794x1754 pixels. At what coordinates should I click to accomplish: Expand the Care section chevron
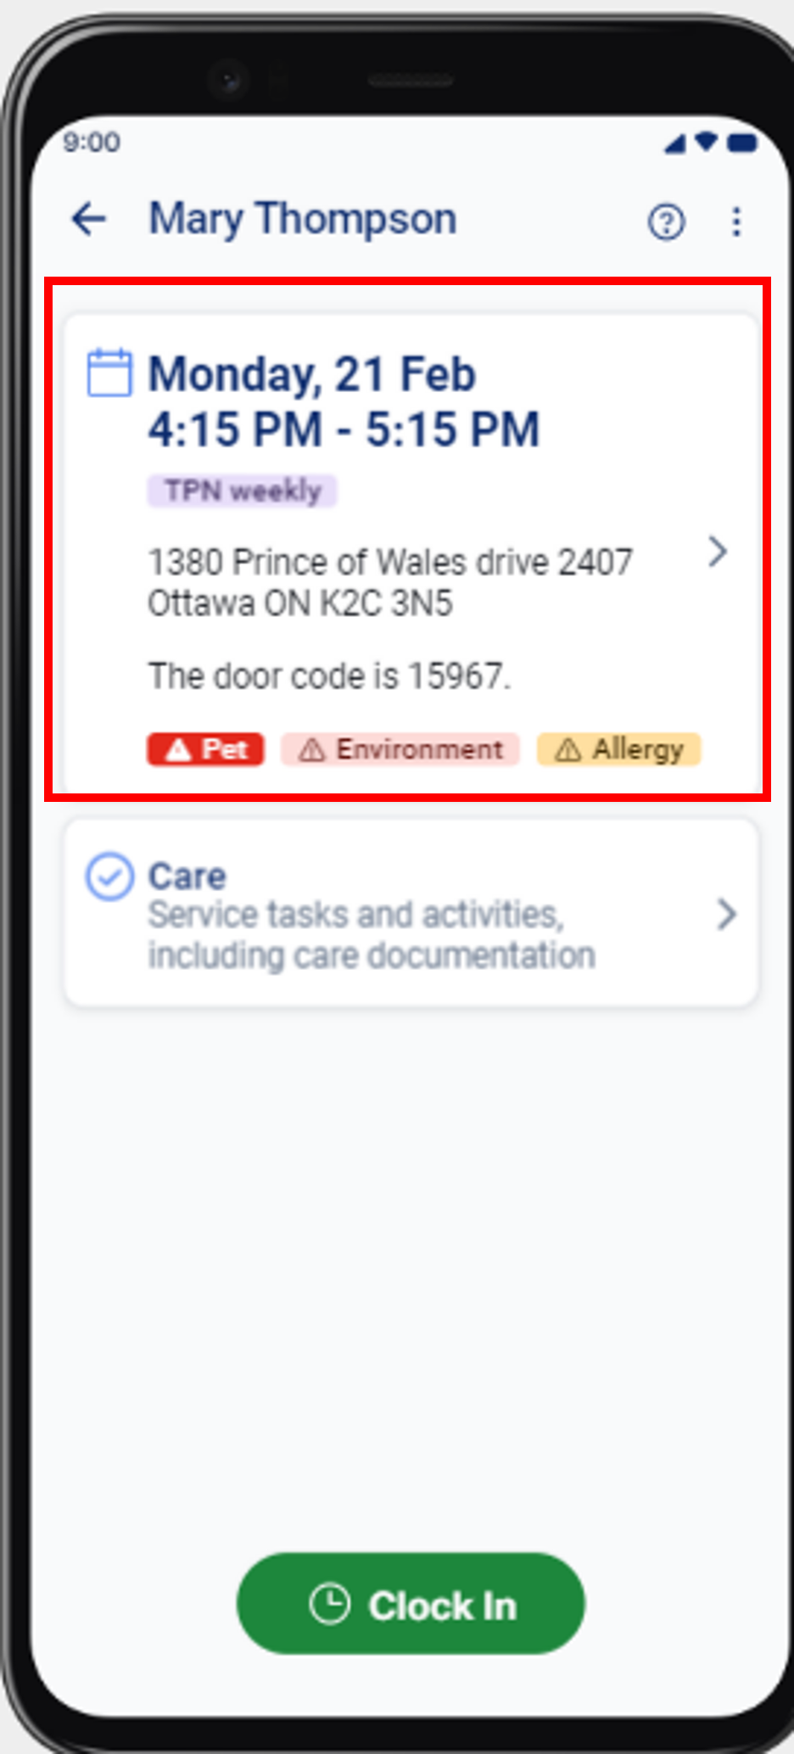tap(726, 914)
